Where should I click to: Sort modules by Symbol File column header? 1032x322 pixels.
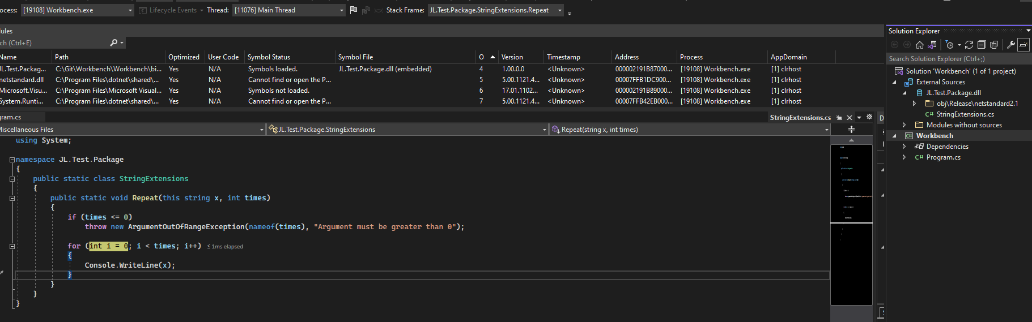406,57
